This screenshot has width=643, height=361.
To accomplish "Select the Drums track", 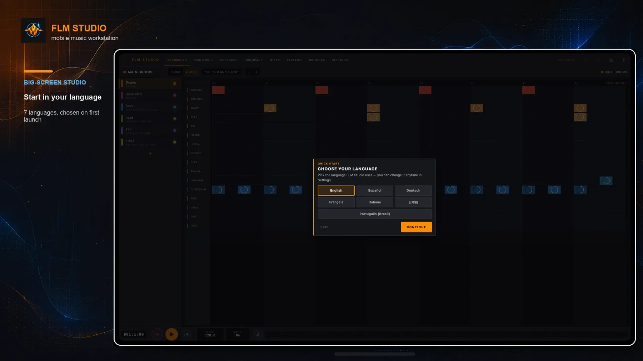I will pyautogui.click(x=150, y=84).
